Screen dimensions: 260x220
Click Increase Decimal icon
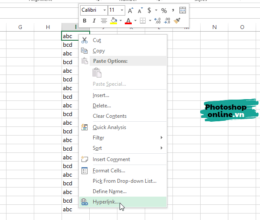coord(157,21)
